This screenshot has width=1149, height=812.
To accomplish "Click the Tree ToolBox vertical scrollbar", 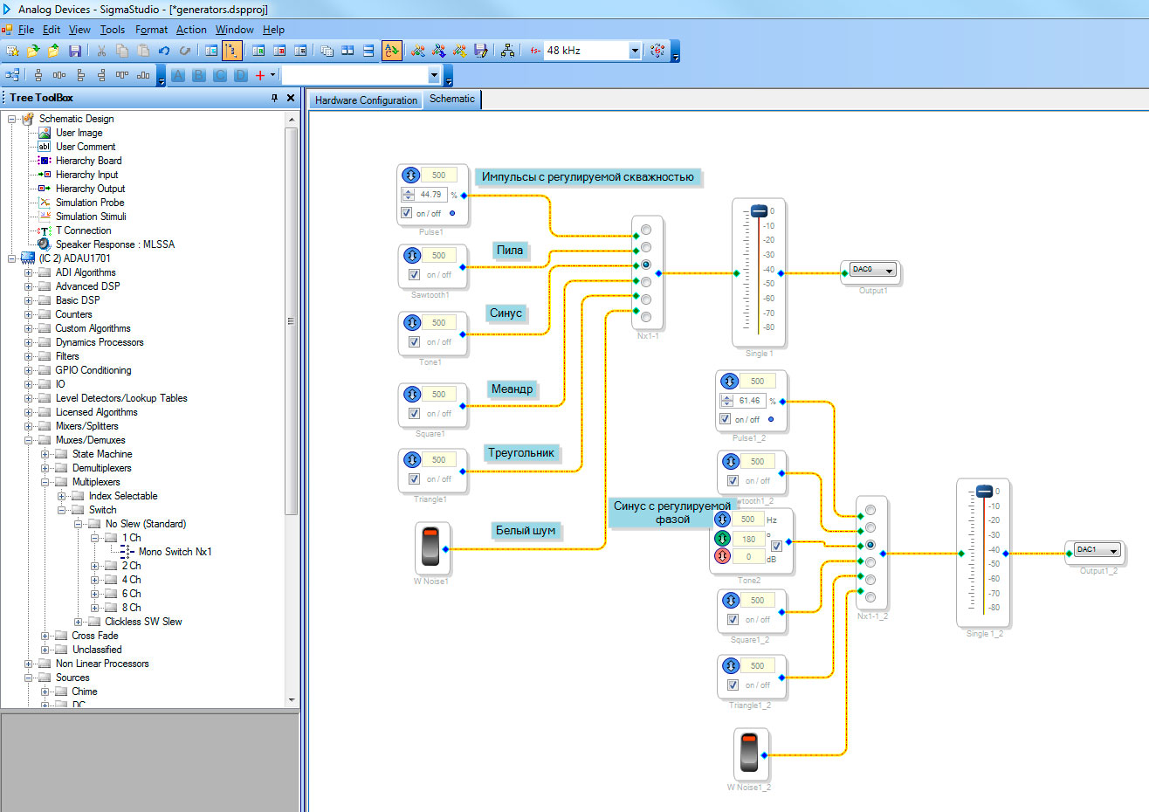I will (x=292, y=409).
